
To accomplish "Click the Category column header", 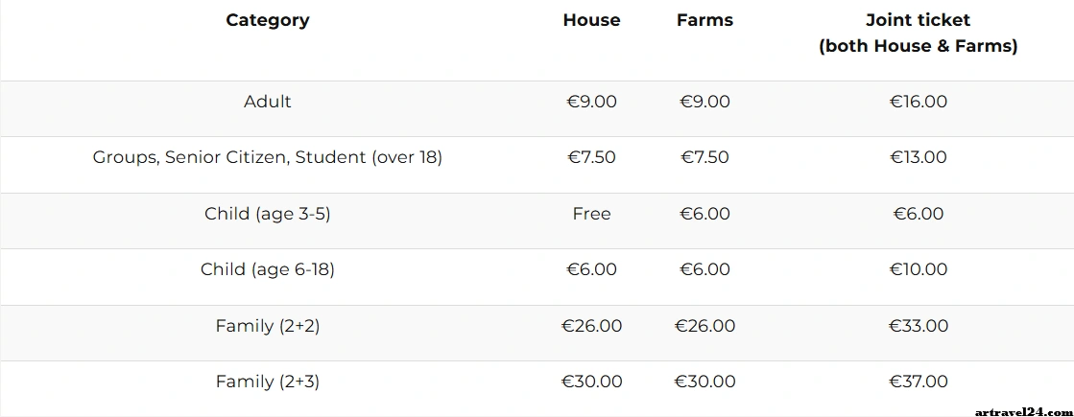I will [268, 20].
